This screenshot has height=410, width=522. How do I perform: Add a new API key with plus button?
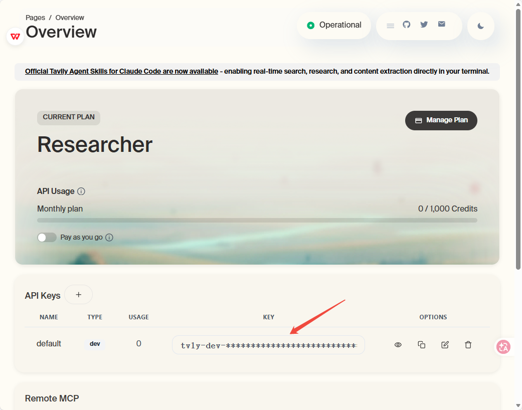tap(79, 295)
